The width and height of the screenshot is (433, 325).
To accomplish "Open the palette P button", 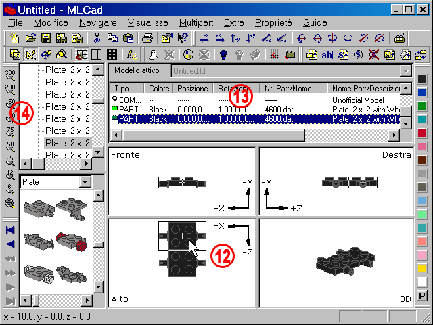I will [x=421, y=296].
